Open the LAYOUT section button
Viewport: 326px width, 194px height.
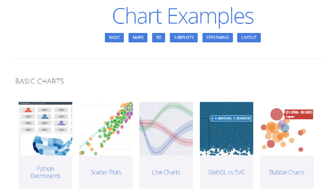pyautogui.click(x=249, y=38)
